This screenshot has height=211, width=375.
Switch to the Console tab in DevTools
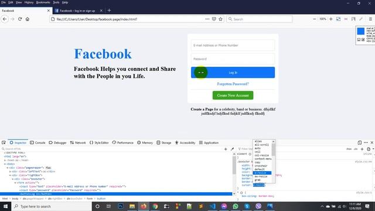[x=37, y=142]
